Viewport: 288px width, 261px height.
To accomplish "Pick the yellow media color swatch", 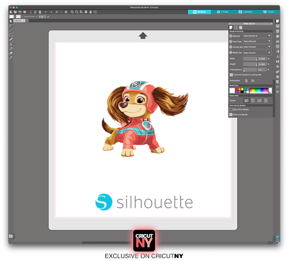I will coord(242,89).
